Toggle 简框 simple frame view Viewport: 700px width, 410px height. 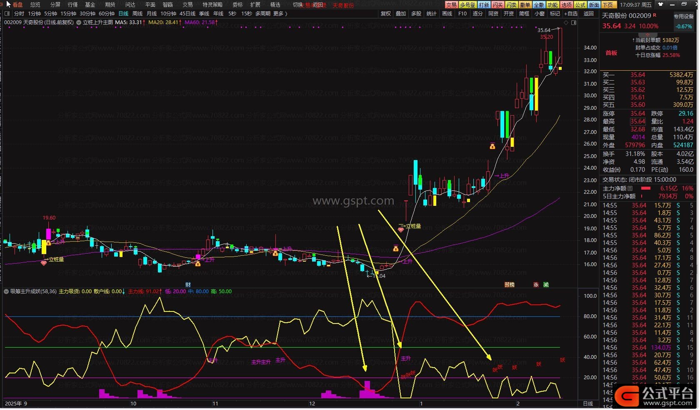[524, 14]
